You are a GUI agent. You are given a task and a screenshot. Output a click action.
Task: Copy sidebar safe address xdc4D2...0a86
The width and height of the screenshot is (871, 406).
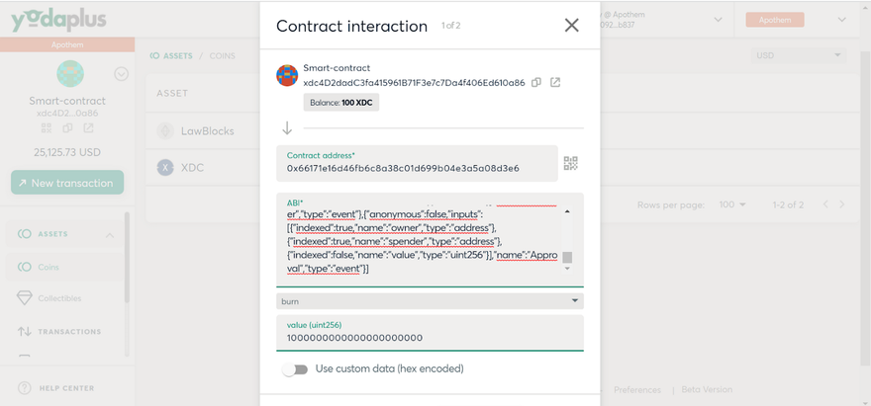[67, 128]
